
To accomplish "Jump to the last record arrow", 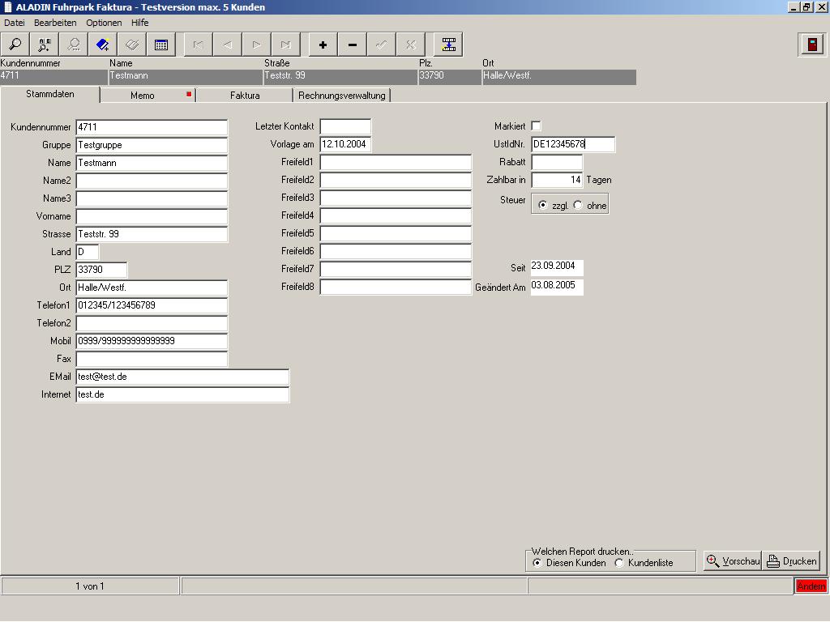I will click(x=285, y=45).
